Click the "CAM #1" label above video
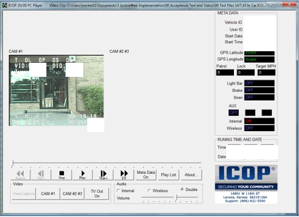Image resolution: width=299 pixels, height=217 pixels. (16, 51)
